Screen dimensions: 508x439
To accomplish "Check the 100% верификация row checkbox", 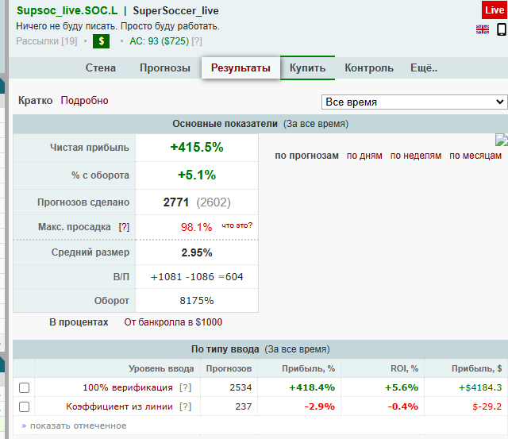I will 24,387.
